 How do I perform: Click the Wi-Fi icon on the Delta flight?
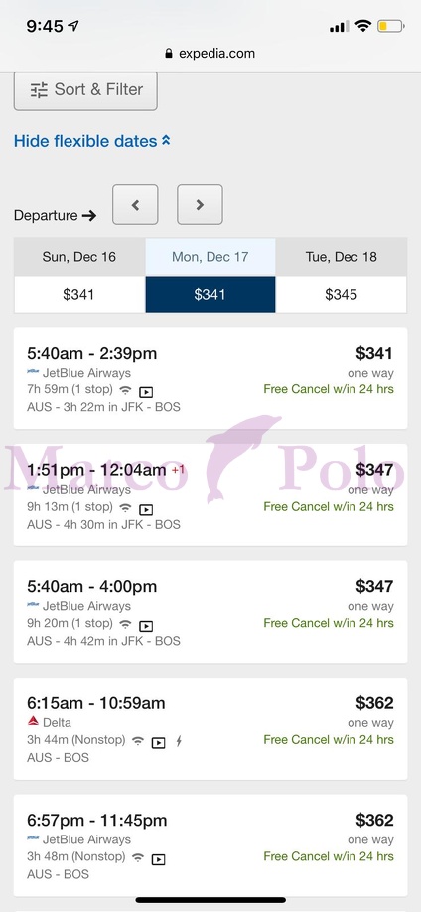[138, 741]
